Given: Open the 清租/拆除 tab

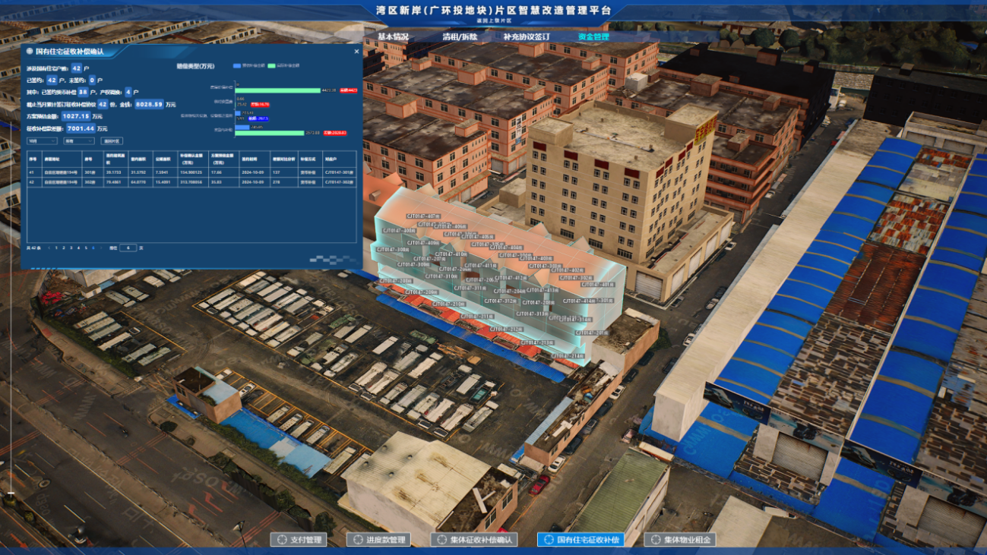Looking at the screenshot, I should (x=460, y=36).
